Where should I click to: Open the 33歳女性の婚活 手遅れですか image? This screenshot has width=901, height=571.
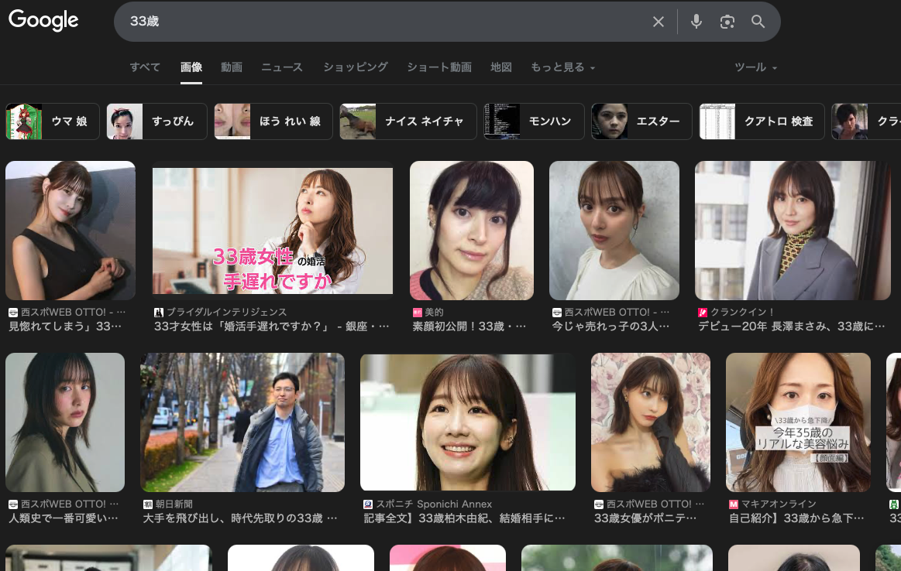(x=273, y=231)
